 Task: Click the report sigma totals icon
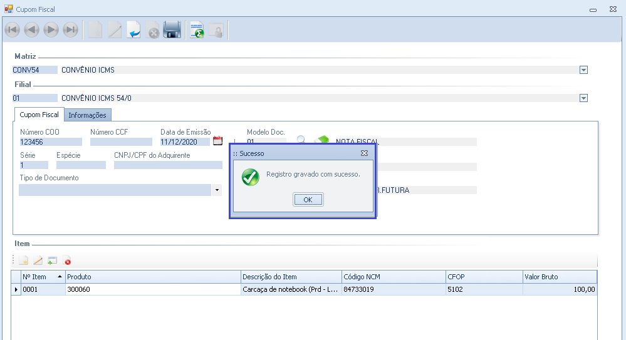197,30
